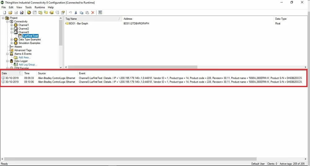The width and height of the screenshot is (310, 166).
Task: Open the Help menu
Action: pyautogui.click(x=51, y=7)
